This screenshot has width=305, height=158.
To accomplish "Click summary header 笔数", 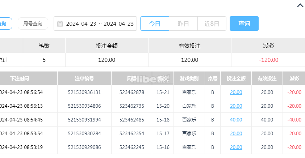I will 44,46.
